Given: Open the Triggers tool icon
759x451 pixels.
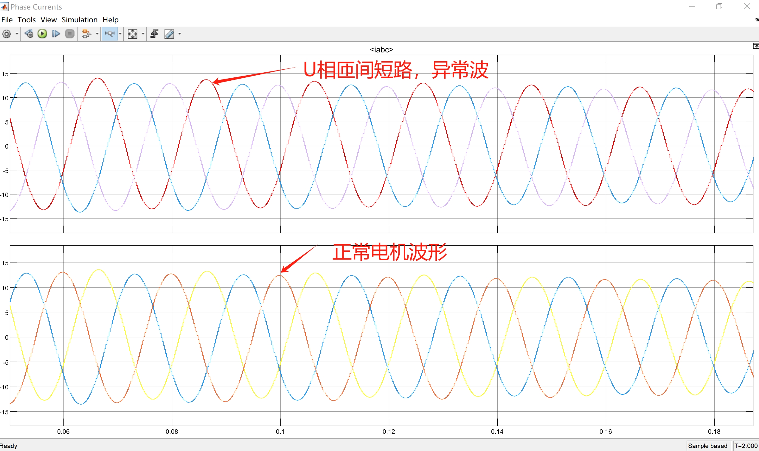Looking at the screenshot, I should pyautogui.click(x=154, y=34).
